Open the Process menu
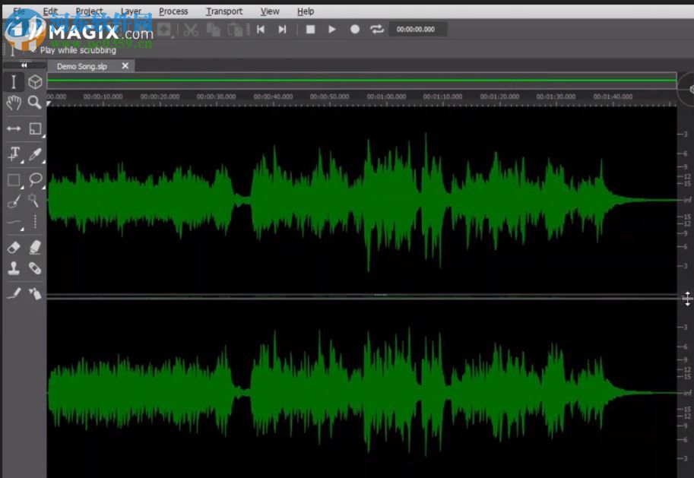The width and height of the screenshot is (694, 478). (173, 11)
